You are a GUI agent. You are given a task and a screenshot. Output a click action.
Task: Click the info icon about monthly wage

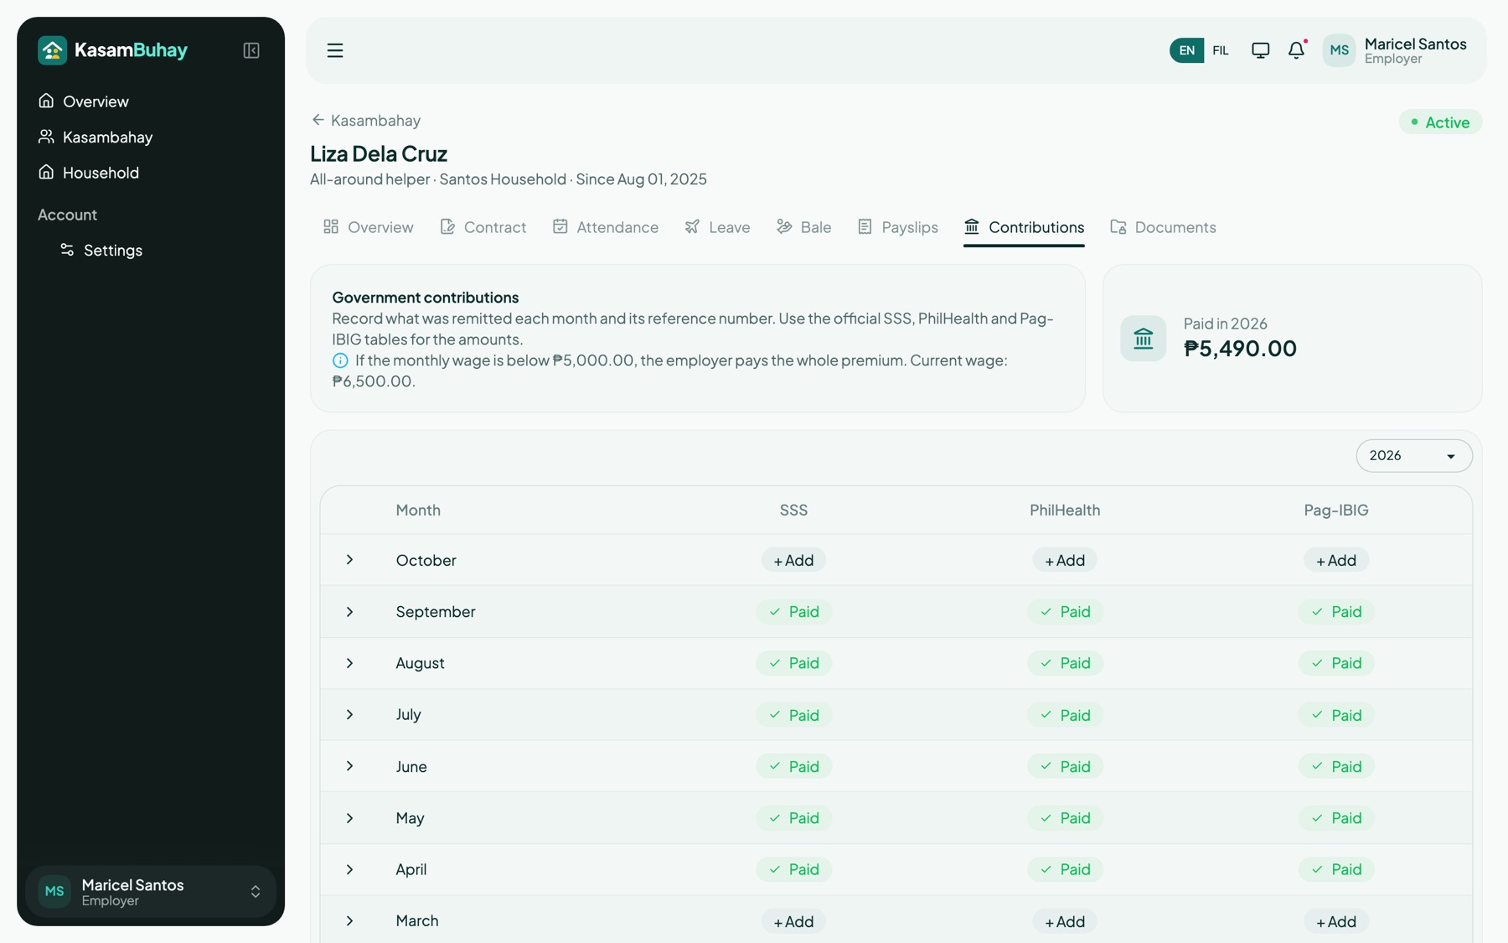340,360
